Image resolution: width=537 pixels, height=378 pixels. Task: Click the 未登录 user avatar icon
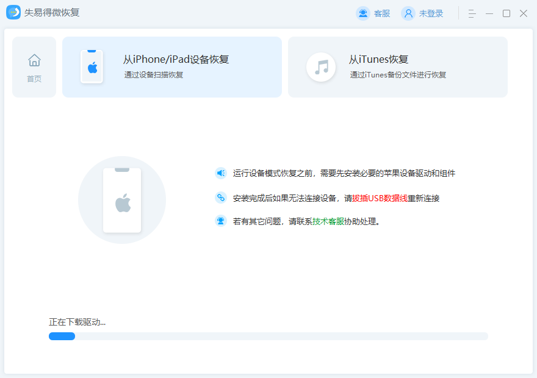point(408,13)
